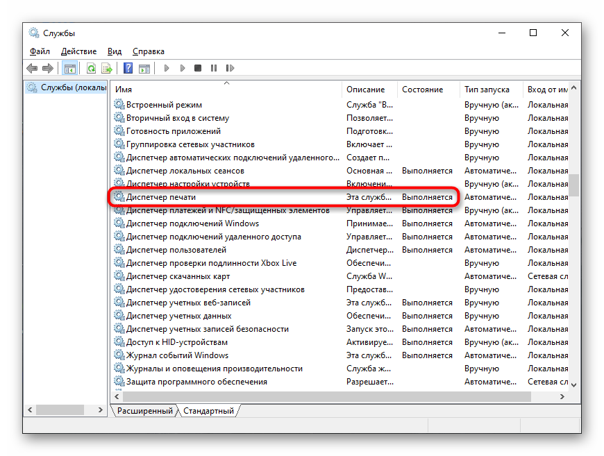Select the Диспетчер печати service

(x=161, y=197)
